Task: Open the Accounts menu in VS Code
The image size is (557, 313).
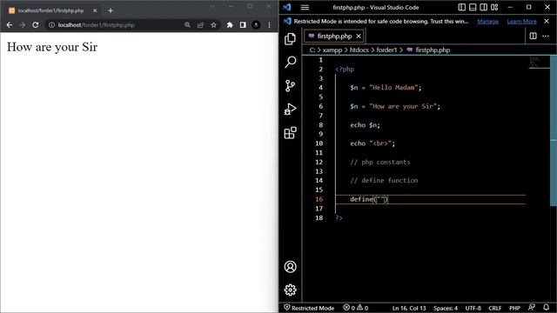Action: point(290,267)
